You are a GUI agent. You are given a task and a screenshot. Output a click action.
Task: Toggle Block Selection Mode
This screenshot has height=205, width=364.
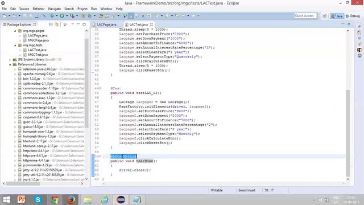pyautogui.click(x=143, y=16)
